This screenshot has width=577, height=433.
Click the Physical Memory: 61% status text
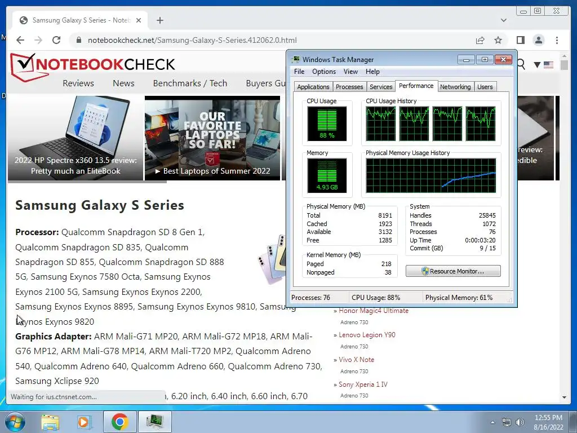[459, 298]
